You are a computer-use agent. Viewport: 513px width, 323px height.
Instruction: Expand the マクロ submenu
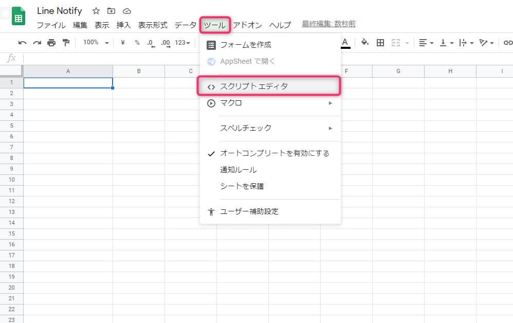[269, 103]
